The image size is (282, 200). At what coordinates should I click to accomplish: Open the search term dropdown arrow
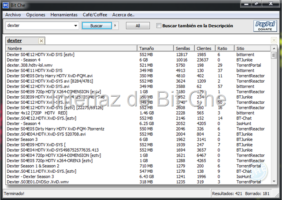coord(76,25)
